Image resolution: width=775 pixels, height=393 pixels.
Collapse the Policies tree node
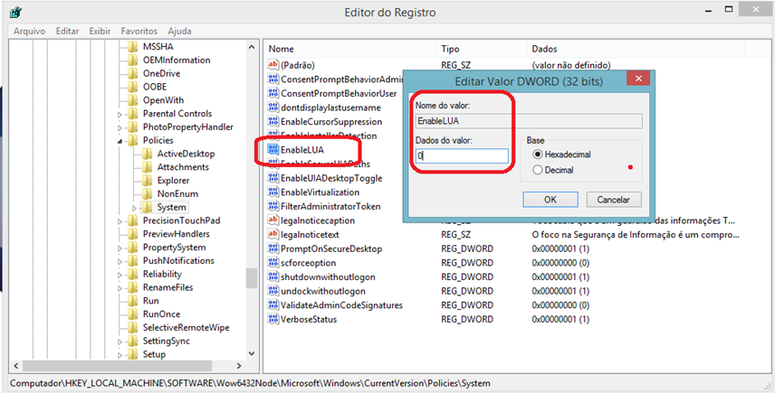[x=120, y=141]
